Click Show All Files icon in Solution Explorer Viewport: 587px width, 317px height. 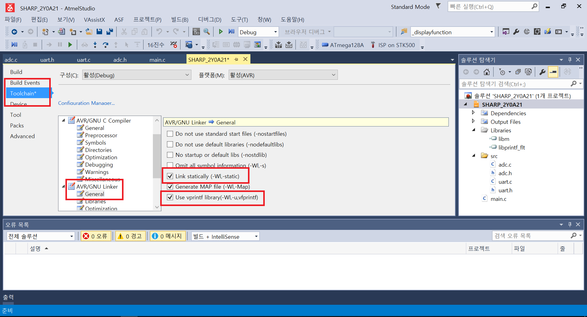528,72
